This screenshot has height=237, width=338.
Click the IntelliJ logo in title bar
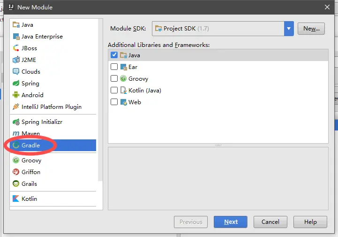click(11, 7)
